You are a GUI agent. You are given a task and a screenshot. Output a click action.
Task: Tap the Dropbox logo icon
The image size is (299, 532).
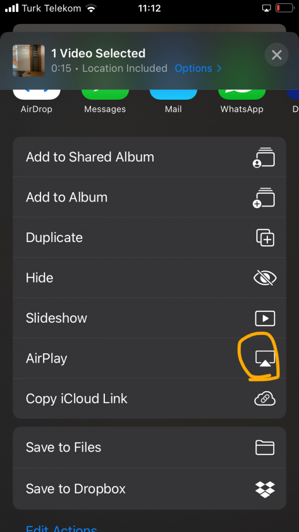point(265,489)
